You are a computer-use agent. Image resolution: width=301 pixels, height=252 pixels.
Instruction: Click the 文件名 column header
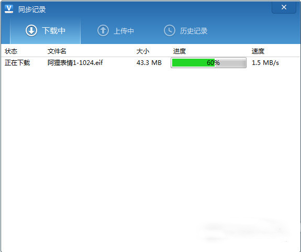tap(57, 51)
